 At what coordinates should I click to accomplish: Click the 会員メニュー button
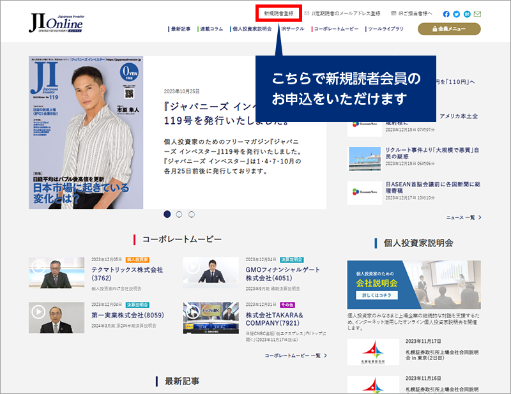point(449,29)
